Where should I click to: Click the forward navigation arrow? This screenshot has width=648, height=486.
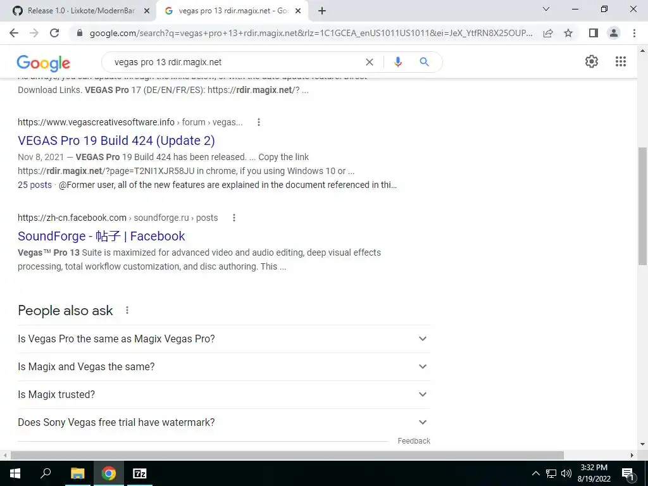(34, 33)
